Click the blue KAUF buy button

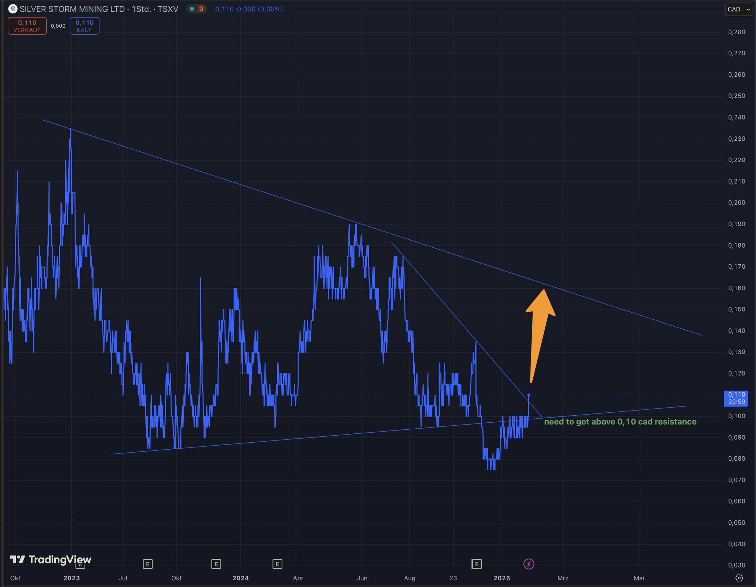point(85,26)
